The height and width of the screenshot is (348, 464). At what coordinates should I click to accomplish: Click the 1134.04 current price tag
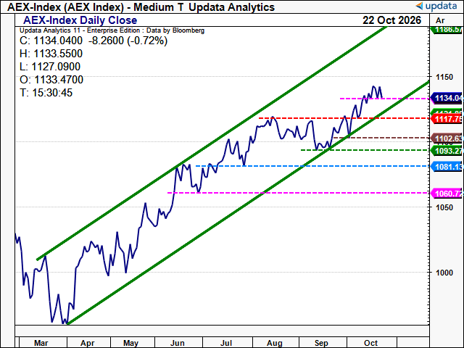(447, 98)
